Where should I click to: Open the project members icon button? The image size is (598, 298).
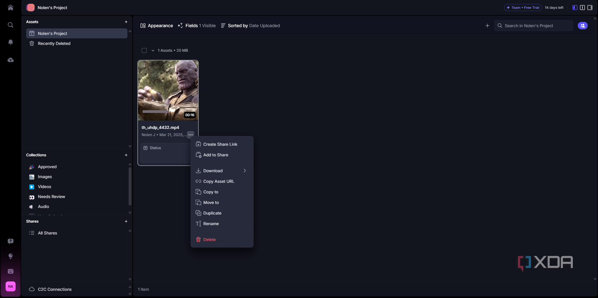582,25
